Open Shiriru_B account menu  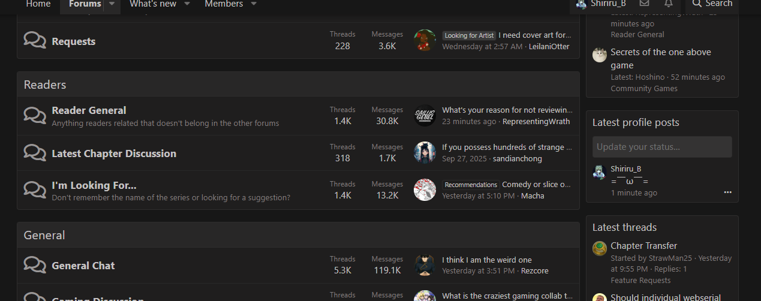pyautogui.click(x=601, y=4)
